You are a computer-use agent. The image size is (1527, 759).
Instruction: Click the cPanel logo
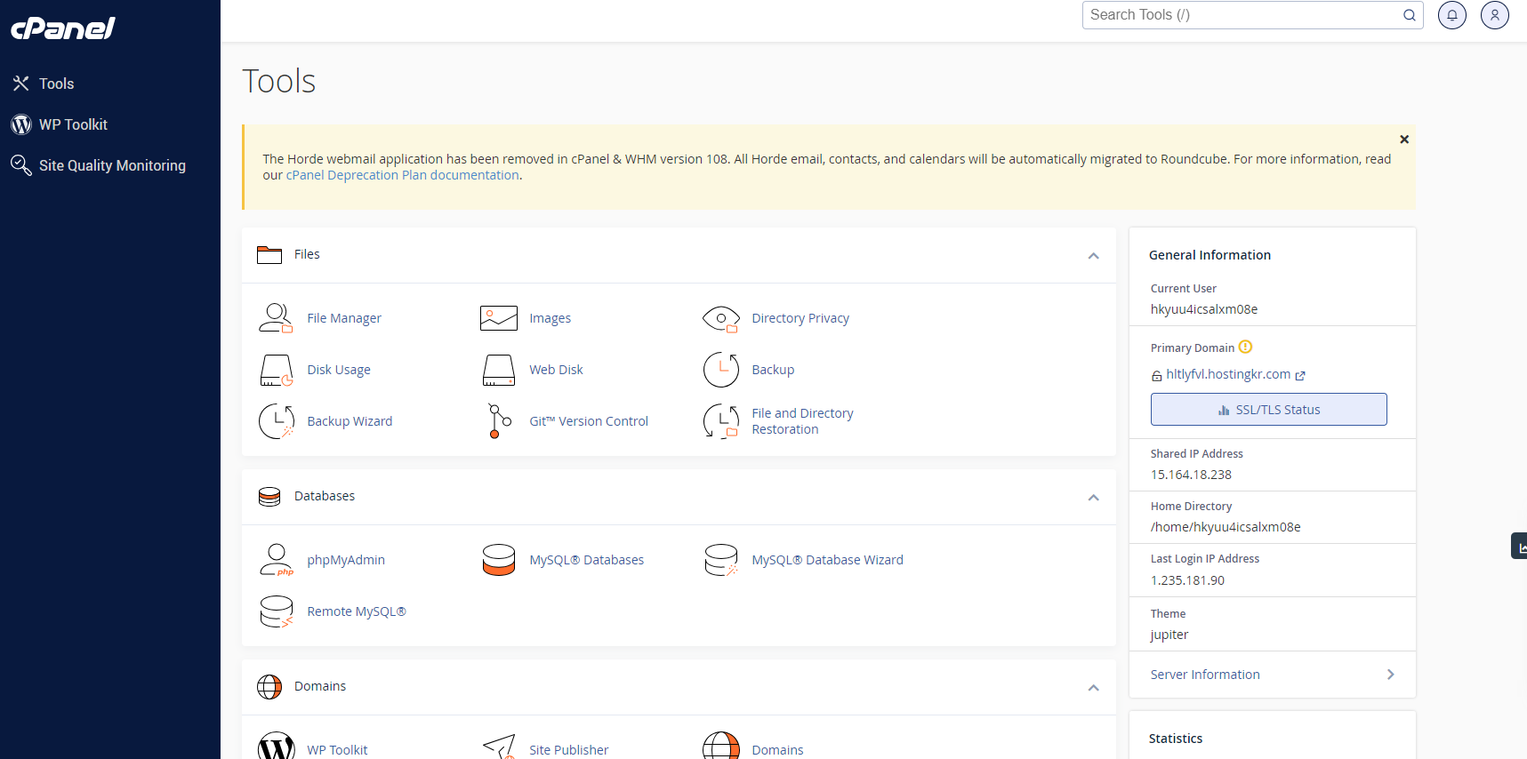(63, 28)
